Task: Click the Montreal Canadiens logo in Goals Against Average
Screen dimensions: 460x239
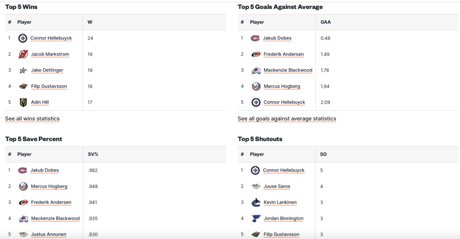Action: pyautogui.click(x=255, y=38)
